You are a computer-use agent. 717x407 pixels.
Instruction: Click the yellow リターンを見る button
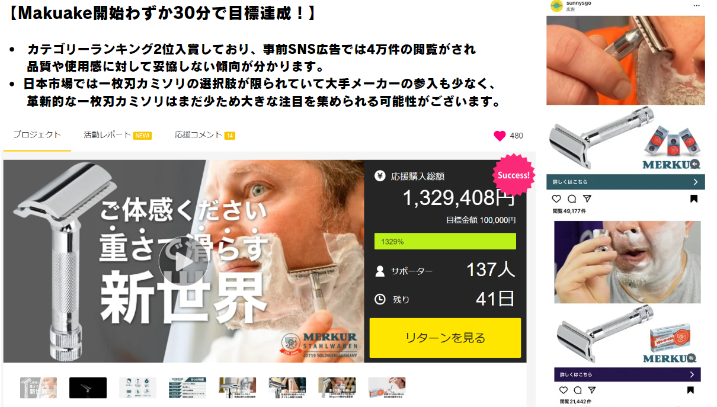pos(445,338)
